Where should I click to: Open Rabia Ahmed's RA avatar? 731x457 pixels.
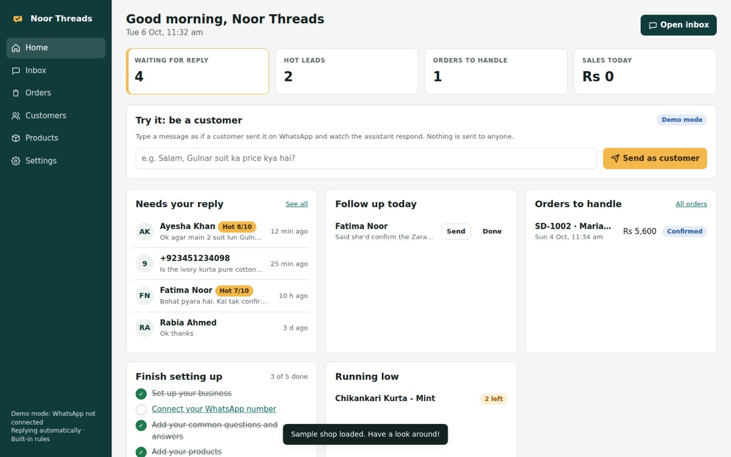pos(144,328)
